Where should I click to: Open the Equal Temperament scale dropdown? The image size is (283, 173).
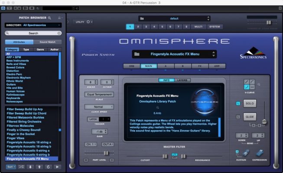(x=99, y=94)
